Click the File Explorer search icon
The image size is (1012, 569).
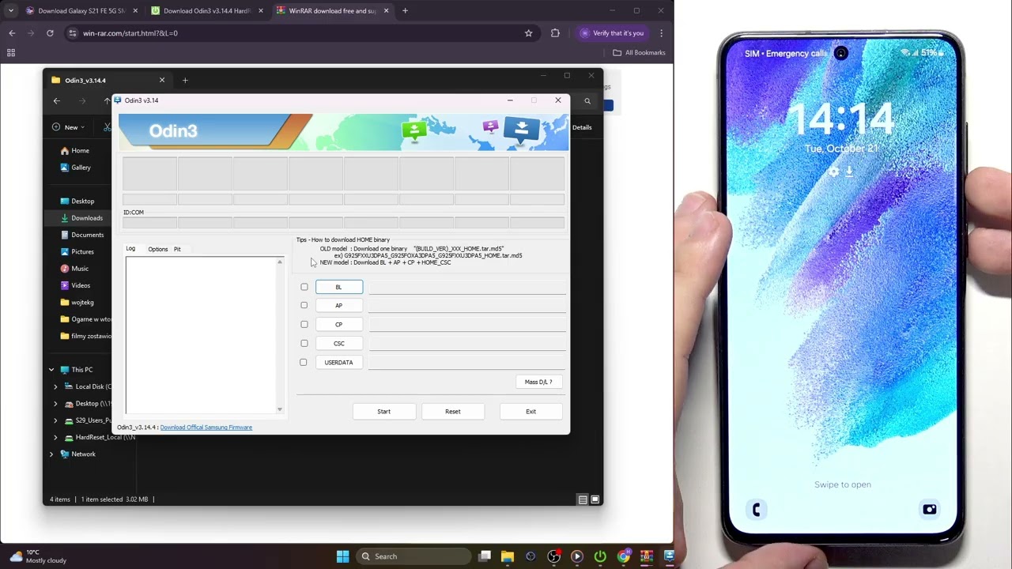587,101
